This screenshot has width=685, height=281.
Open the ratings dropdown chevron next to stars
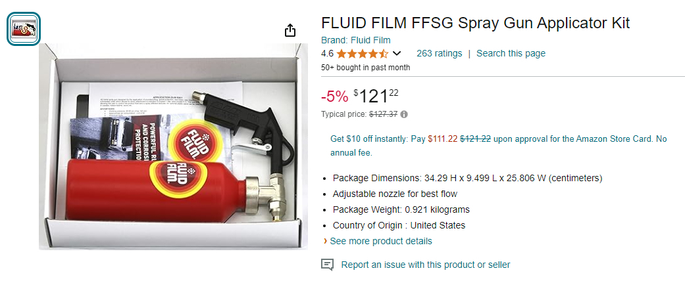397,54
